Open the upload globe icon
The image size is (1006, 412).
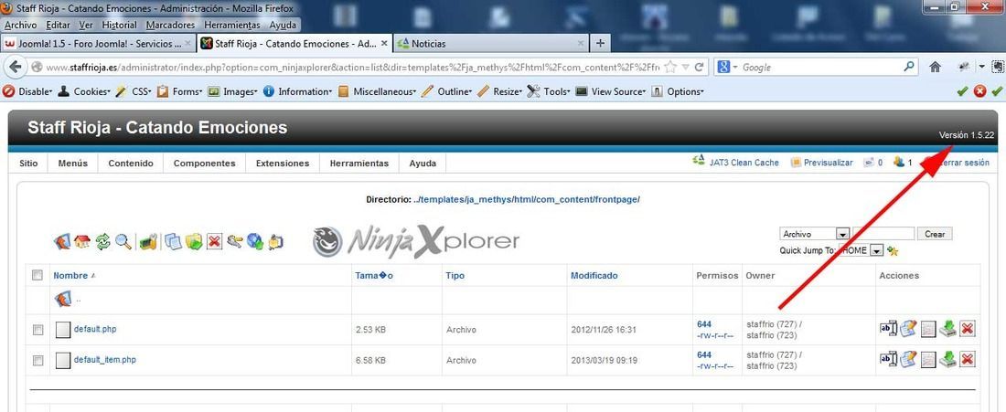255,241
